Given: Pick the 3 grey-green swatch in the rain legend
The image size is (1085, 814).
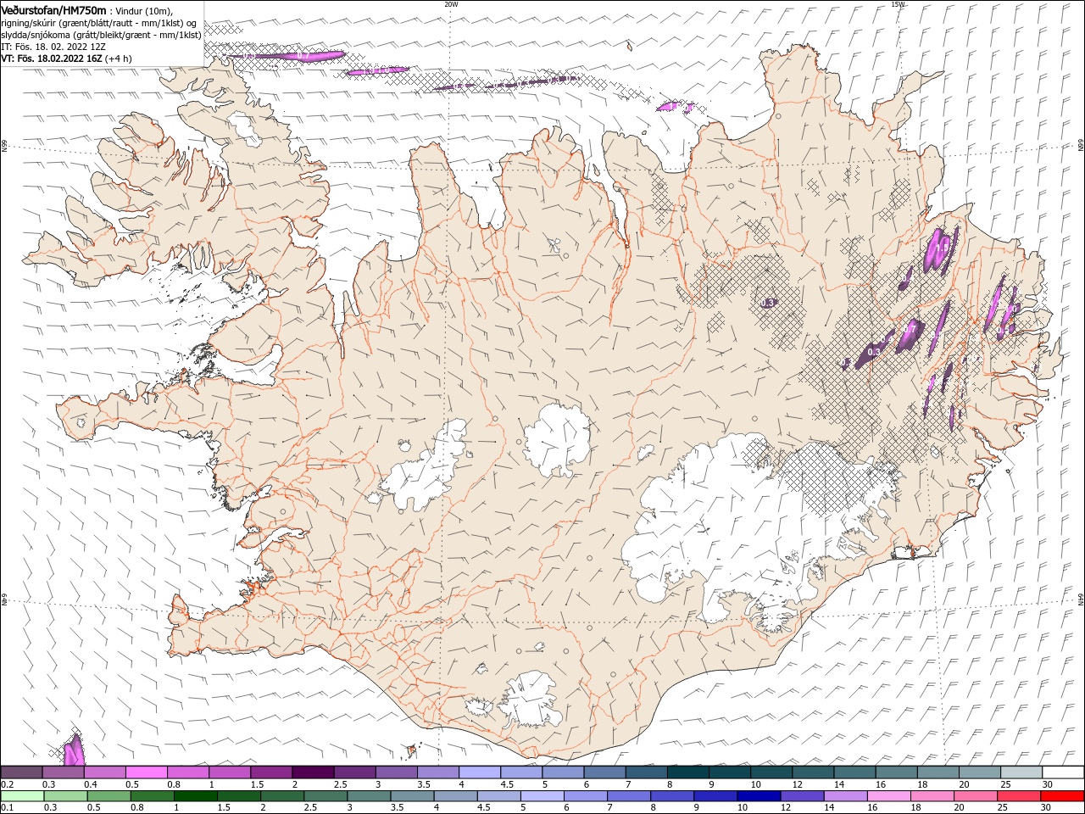Looking at the screenshot, I should pyautogui.click(x=369, y=796).
